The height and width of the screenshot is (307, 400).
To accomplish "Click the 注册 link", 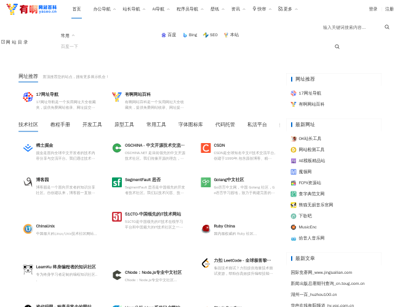I will tap(390, 9).
